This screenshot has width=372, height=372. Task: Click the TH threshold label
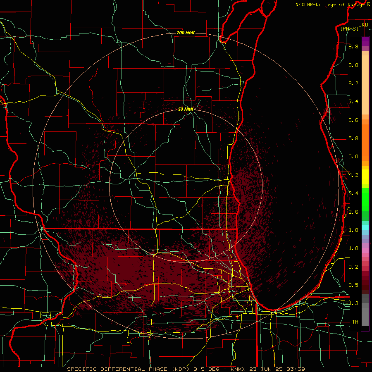[355, 322]
